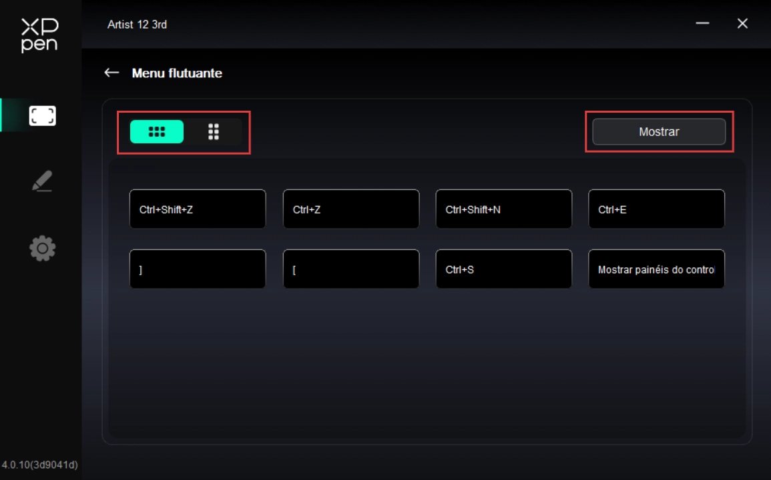Screen dimensions: 771x480
Task: Select the horizontal grid layout toggle
Action: (x=157, y=132)
